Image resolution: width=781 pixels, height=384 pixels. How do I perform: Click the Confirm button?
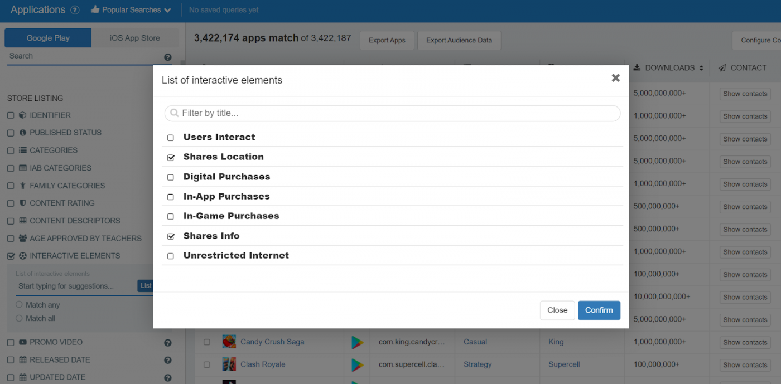coord(599,310)
